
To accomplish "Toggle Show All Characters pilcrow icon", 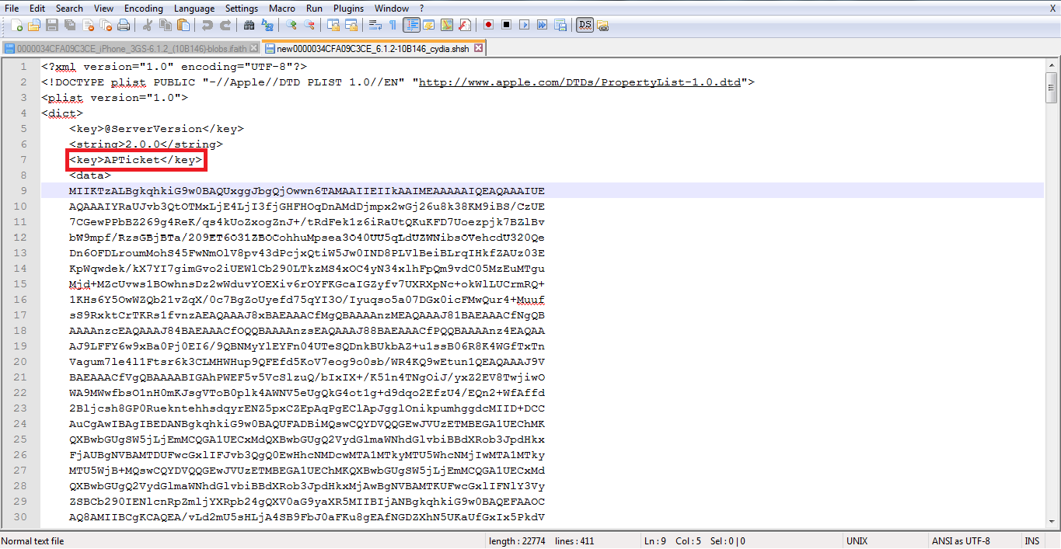I will pos(393,25).
